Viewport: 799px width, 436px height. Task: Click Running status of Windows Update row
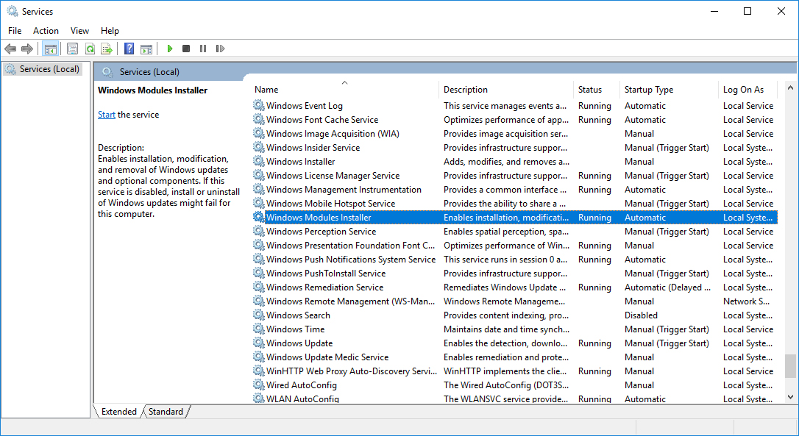(x=594, y=343)
